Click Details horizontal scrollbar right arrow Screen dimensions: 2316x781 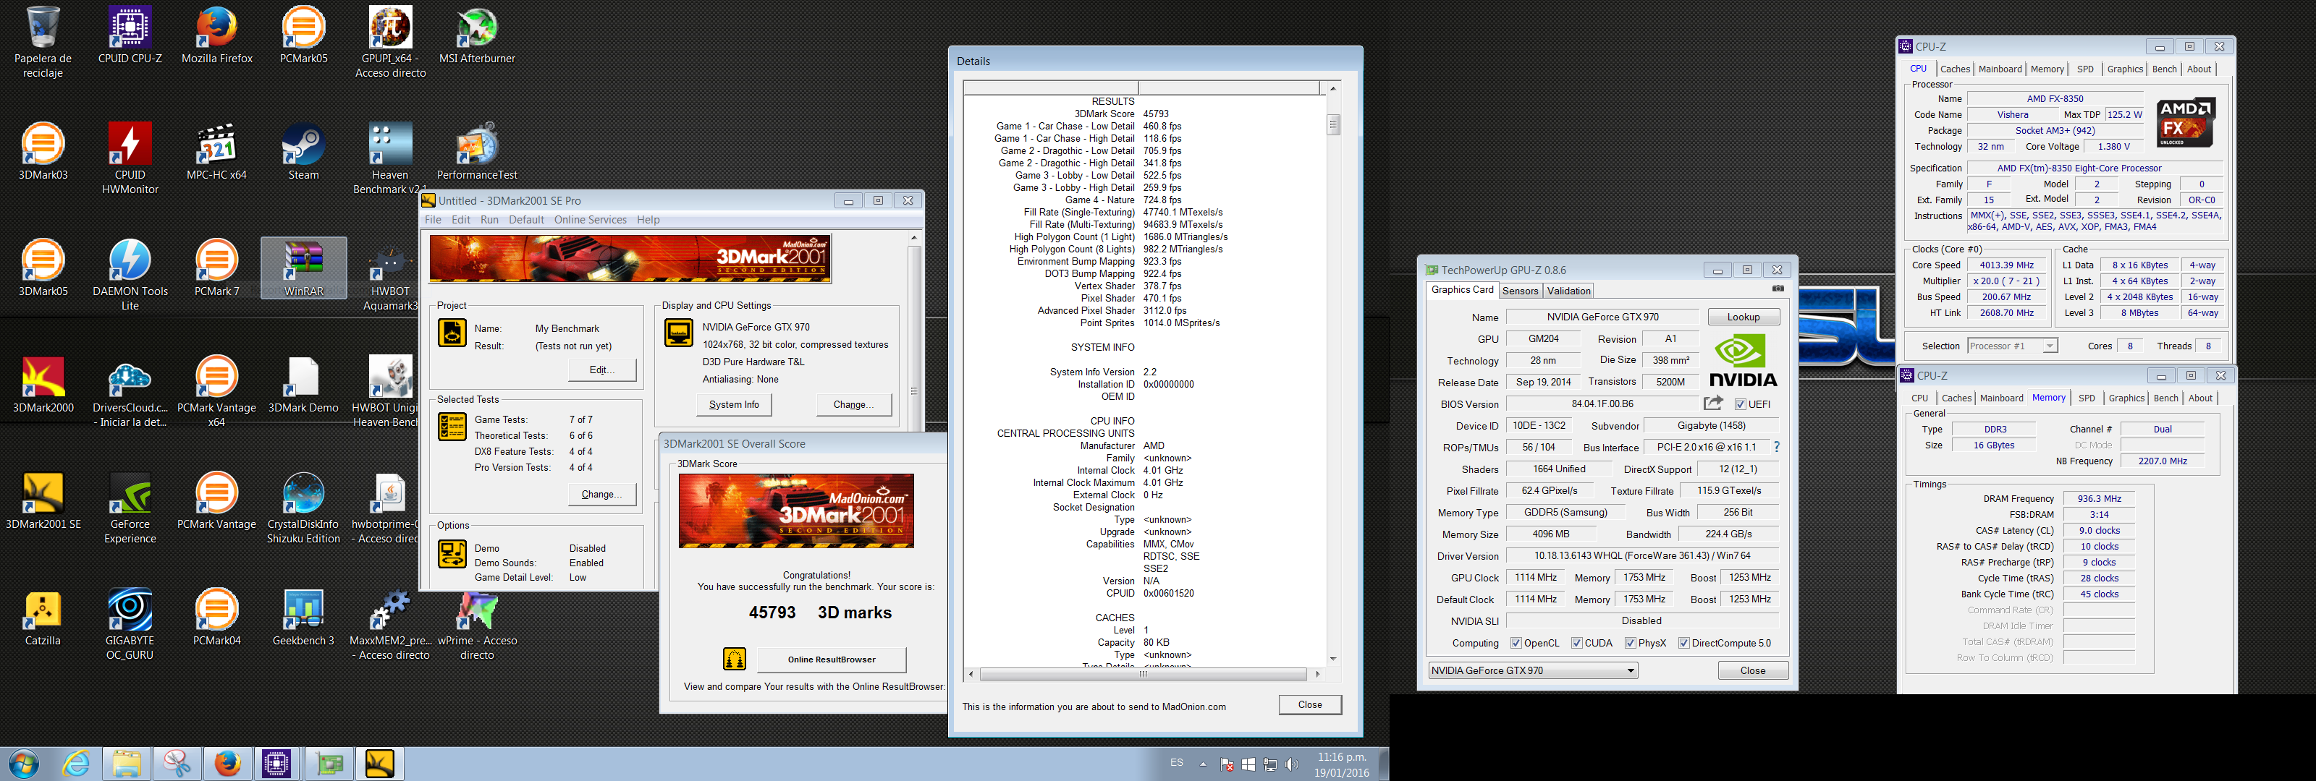pyautogui.click(x=1317, y=673)
